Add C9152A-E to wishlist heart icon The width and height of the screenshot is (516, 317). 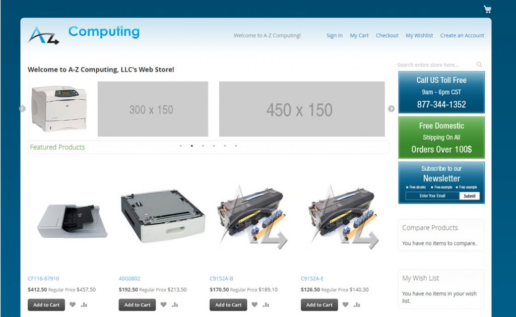click(x=345, y=304)
